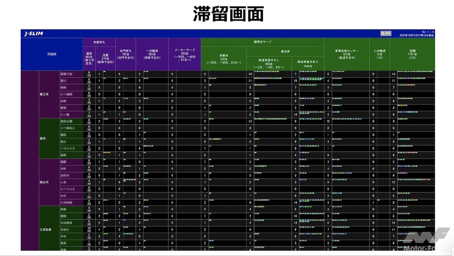454x256 pixels.
Task: Click the 未振当 324台 column header
Action: point(223,59)
